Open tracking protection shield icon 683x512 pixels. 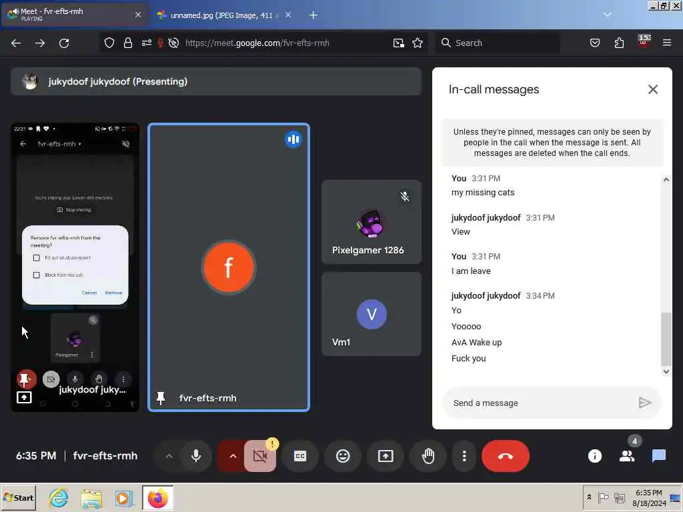tap(109, 43)
